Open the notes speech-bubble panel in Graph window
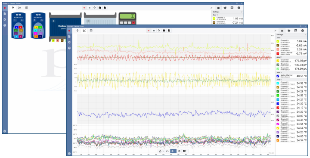Screen dimensions: 310x158 coord(295,31)
